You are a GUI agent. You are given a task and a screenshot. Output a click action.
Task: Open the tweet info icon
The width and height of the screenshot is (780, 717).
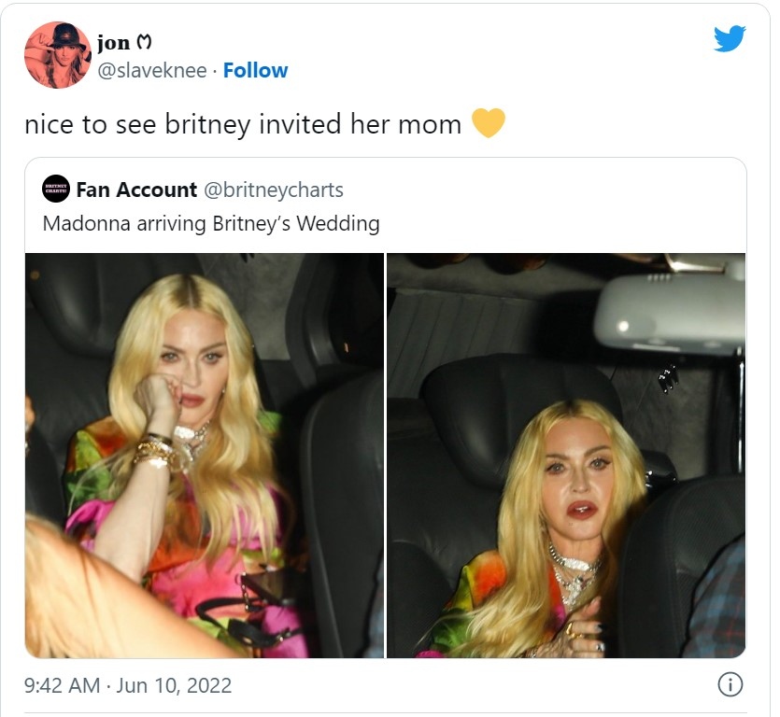click(x=730, y=684)
